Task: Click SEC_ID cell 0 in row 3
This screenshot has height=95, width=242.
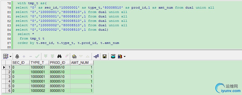Action: click(21, 77)
